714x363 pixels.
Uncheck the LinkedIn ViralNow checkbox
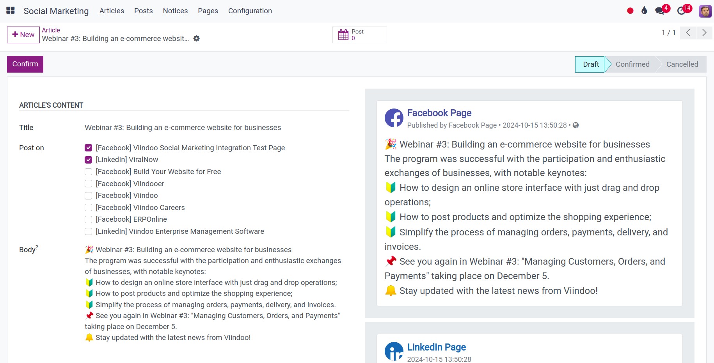coord(89,160)
